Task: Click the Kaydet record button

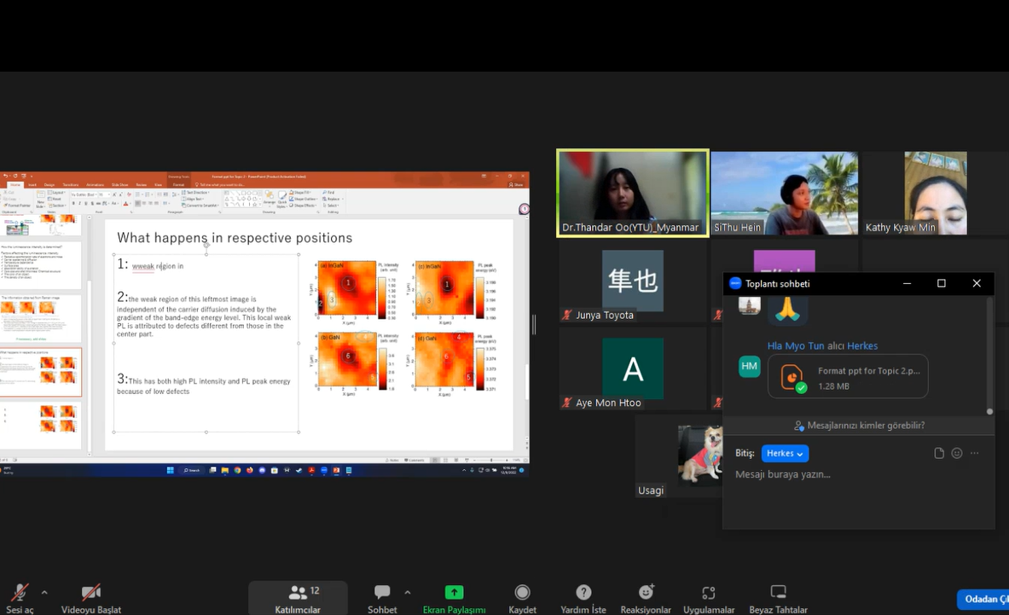Action: click(522, 593)
